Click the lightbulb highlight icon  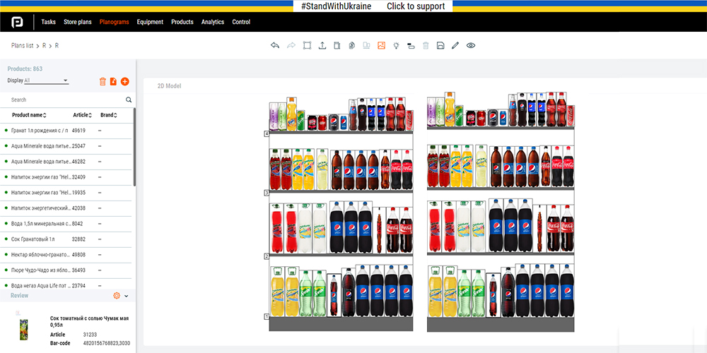[x=396, y=45]
